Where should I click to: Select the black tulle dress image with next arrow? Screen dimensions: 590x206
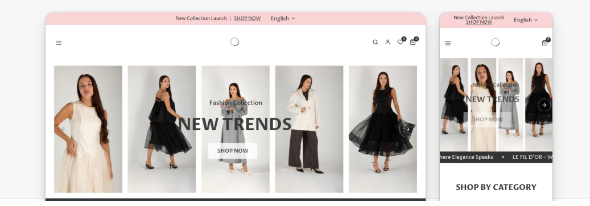click(383, 129)
